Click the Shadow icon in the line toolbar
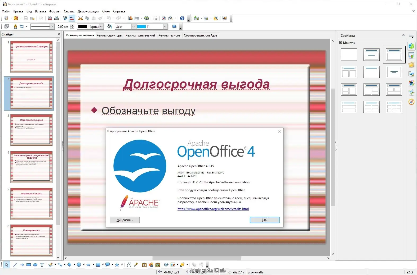This screenshot has width=417, height=275. tap(174, 26)
